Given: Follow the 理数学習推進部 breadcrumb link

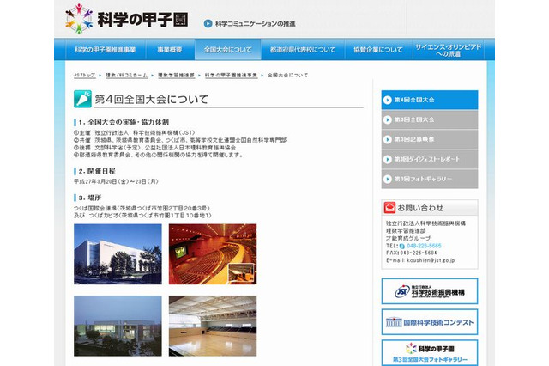Looking at the screenshot, I should (176, 76).
